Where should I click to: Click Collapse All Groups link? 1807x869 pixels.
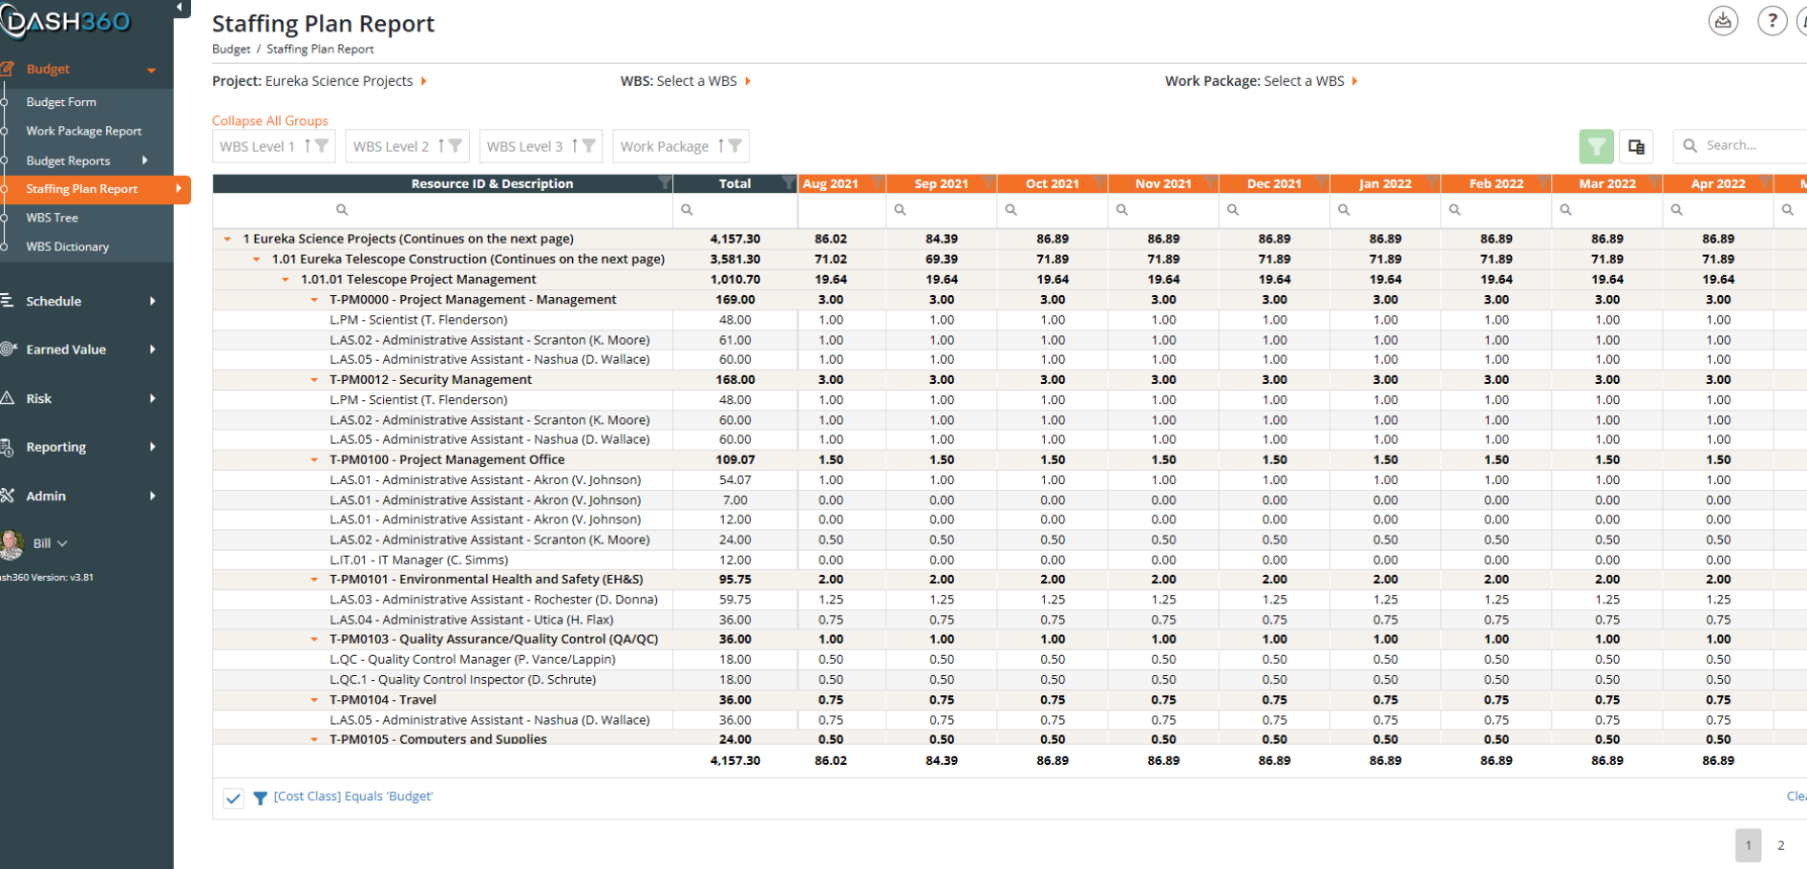(269, 120)
